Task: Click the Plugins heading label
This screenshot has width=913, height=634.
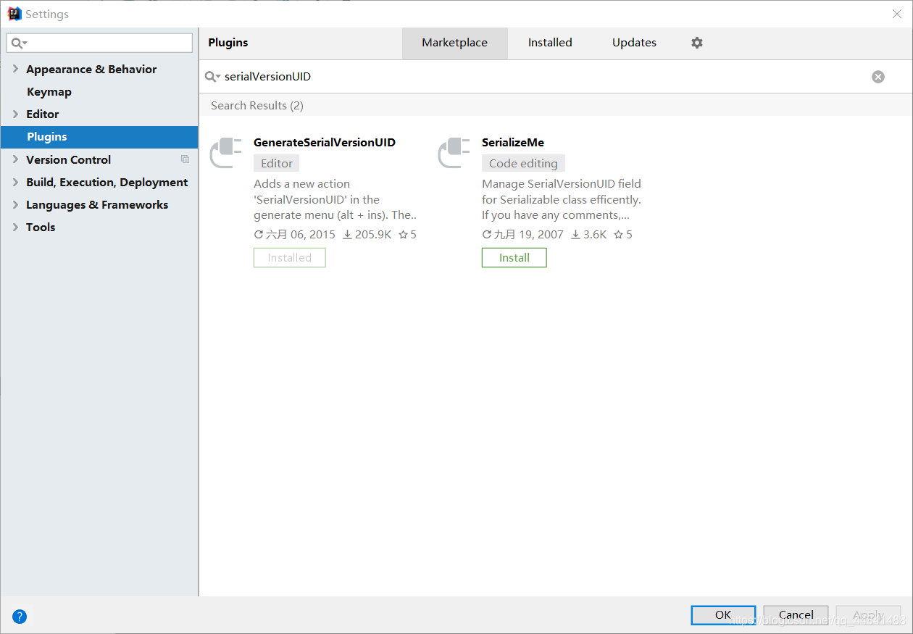Action: coord(228,43)
